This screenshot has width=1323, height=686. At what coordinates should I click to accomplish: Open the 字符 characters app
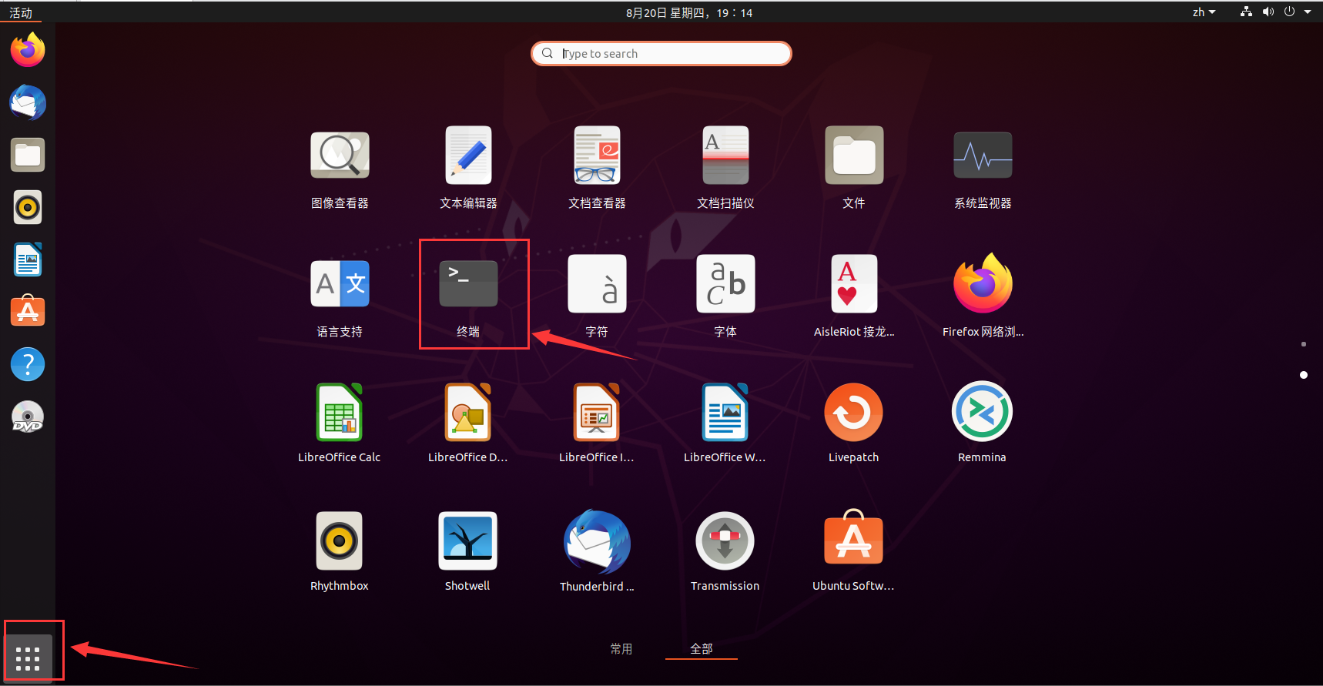[x=597, y=283]
